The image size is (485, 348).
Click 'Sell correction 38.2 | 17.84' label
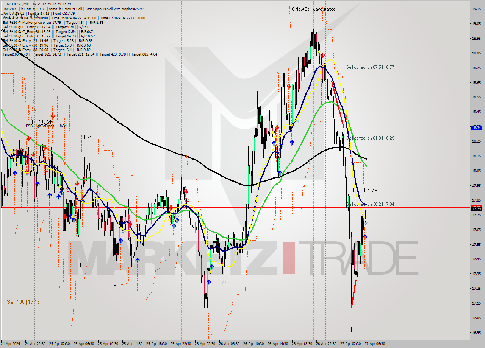click(x=371, y=204)
